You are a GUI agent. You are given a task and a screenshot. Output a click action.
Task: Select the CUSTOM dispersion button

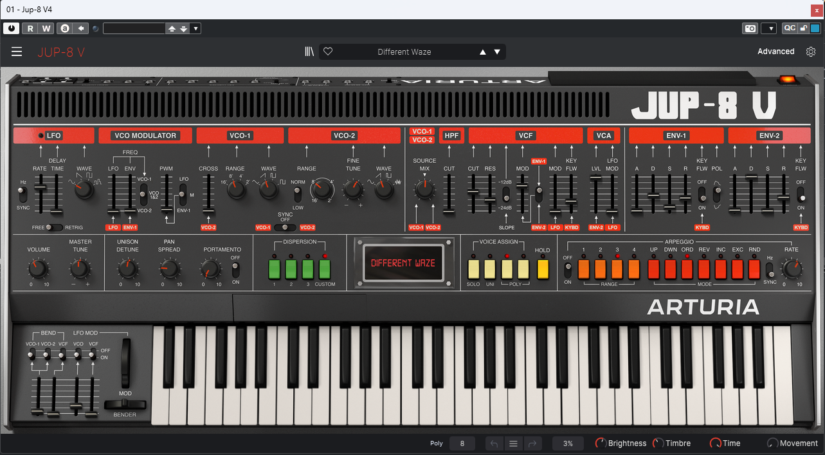[x=325, y=268]
